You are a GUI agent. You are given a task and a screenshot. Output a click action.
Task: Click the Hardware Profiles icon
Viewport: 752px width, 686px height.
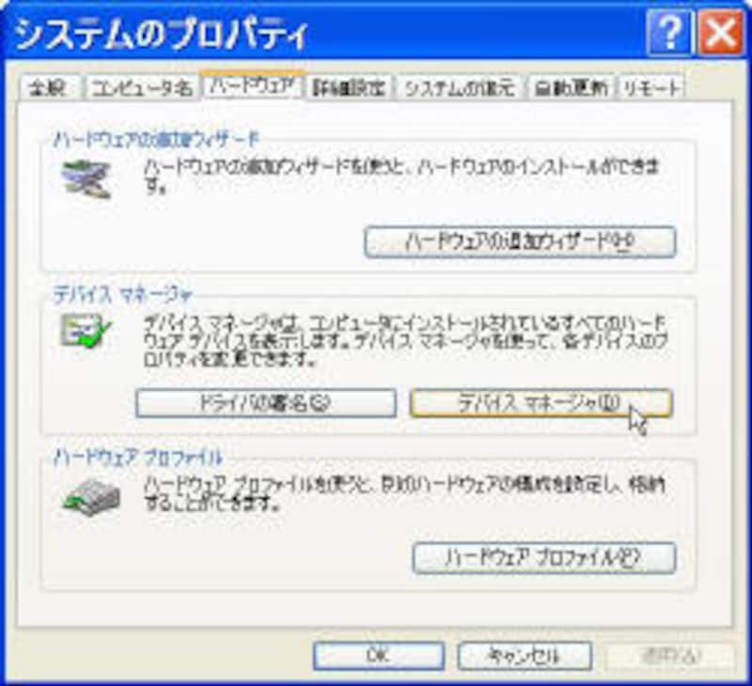tap(91, 496)
